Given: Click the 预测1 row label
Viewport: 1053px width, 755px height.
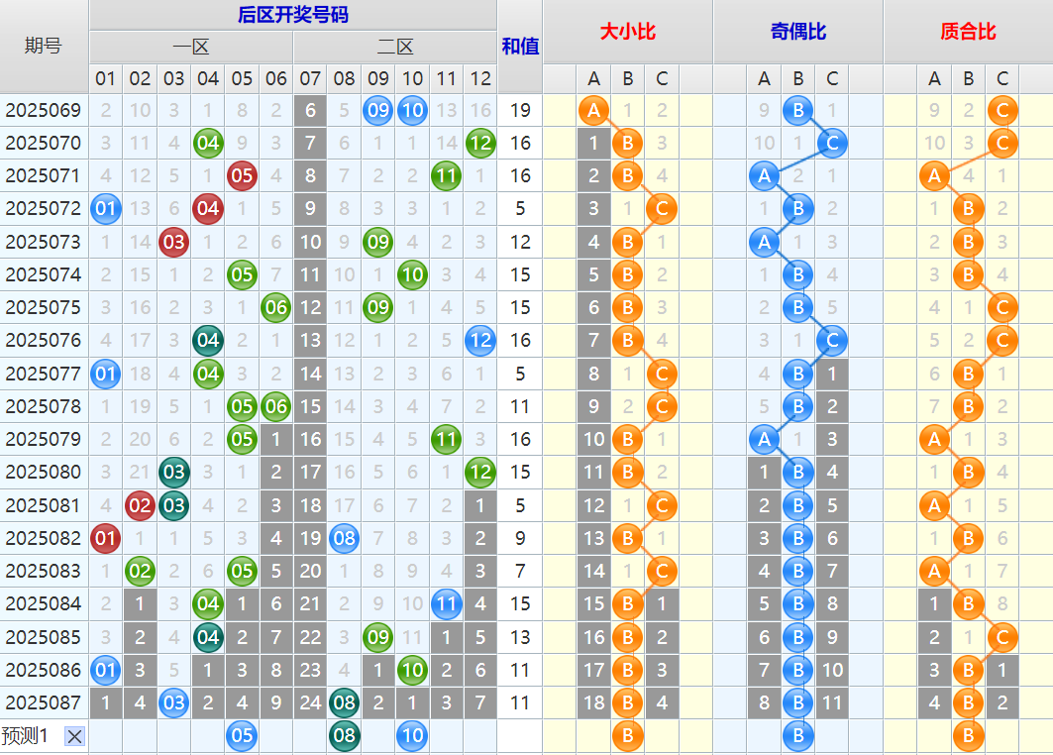Looking at the screenshot, I should 25,736.
